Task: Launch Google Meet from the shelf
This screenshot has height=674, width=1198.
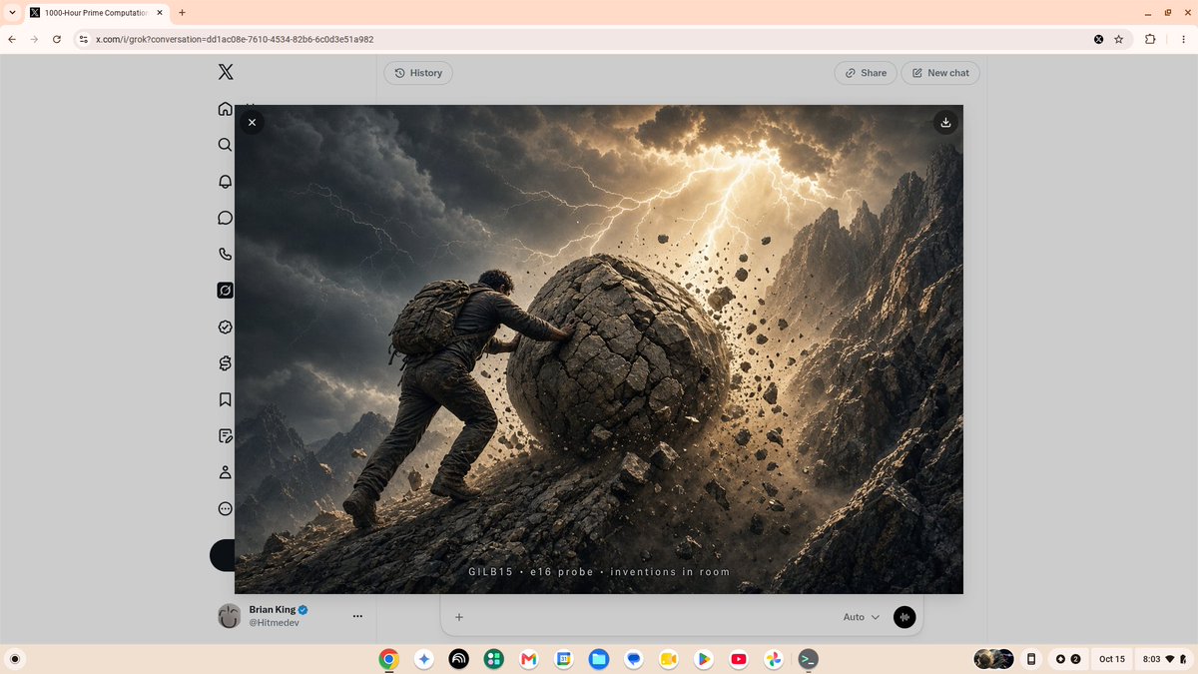Action: [668, 659]
